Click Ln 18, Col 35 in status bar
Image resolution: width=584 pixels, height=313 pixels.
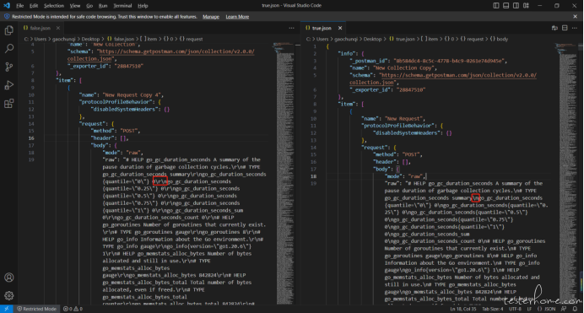[463, 309]
